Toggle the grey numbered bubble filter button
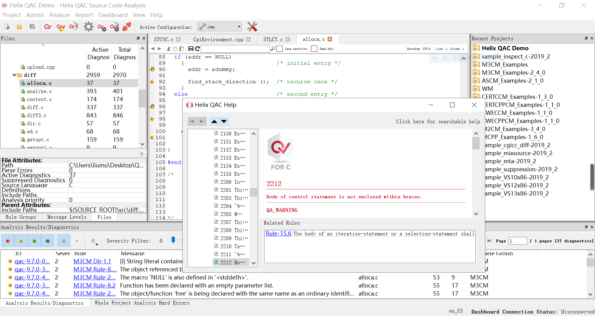Image resolution: width=595 pixels, height=316 pixels. 64,241
